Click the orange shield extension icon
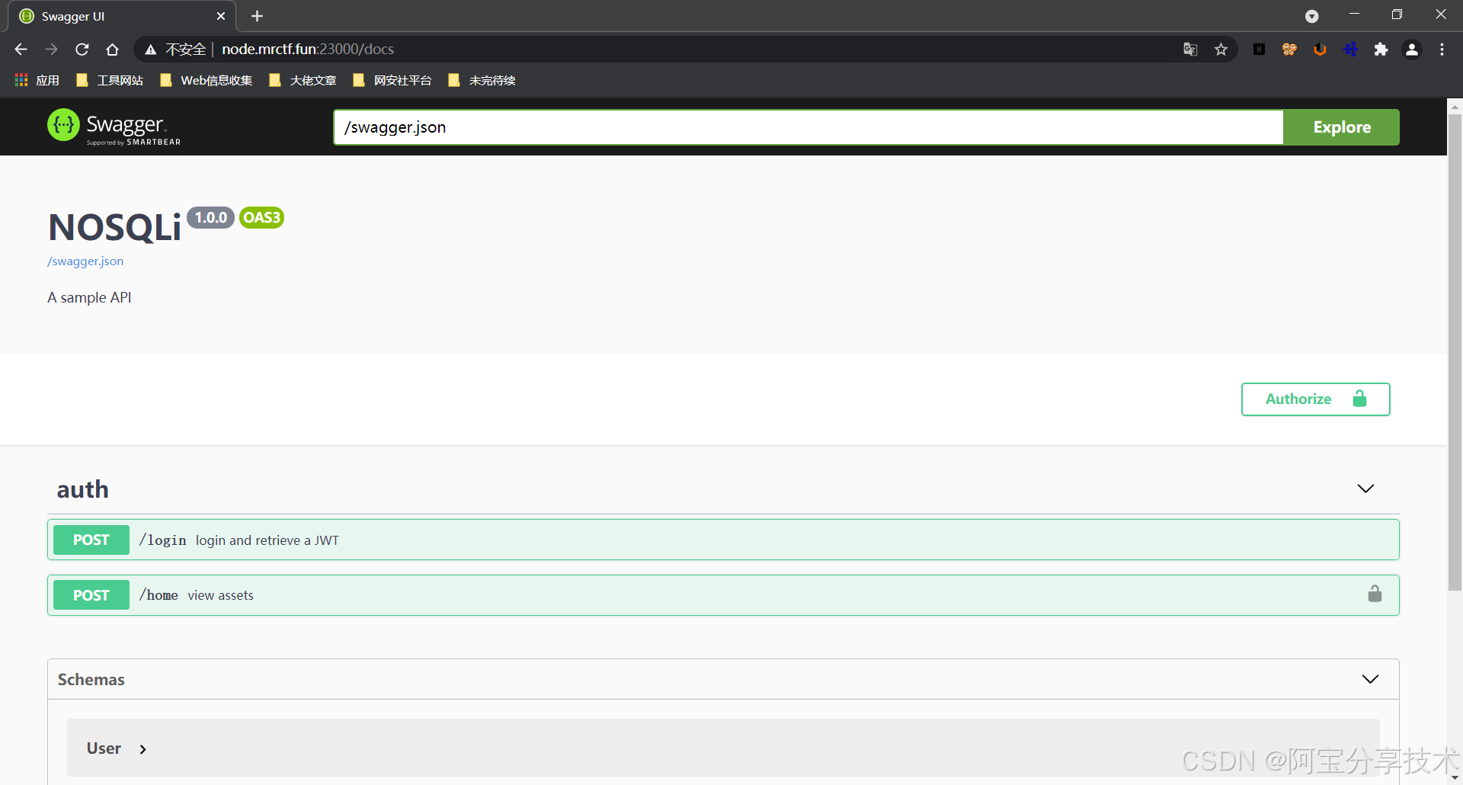Viewport: 1463px width, 785px height. [x=1320, y=50]
